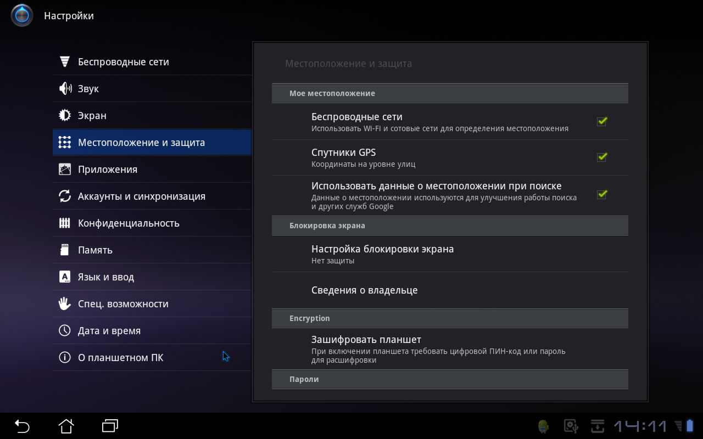The height and width of the screenshot is (439, 703).
Task: Click the Wi-Fi icon beside Беспроводные сети
Action: [x=65, y=61]
